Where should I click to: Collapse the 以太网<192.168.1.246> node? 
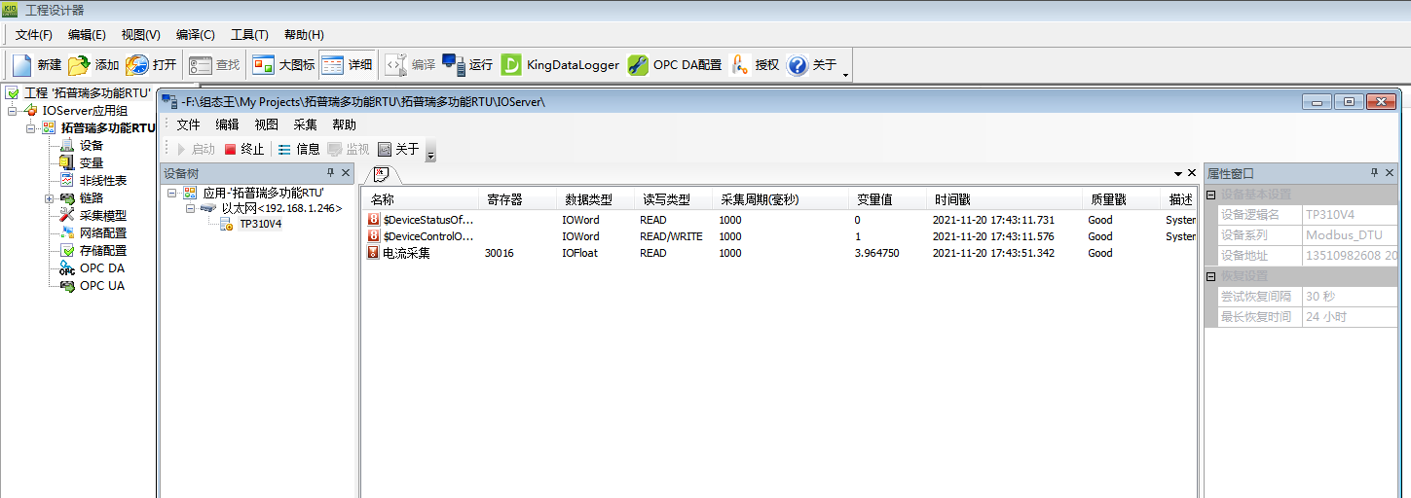(x=191, y=208)
